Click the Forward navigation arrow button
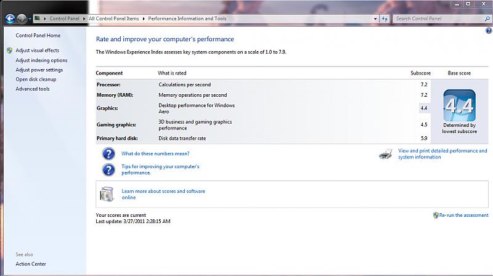This screenshot has width=493, height=276. click(22, 18)
